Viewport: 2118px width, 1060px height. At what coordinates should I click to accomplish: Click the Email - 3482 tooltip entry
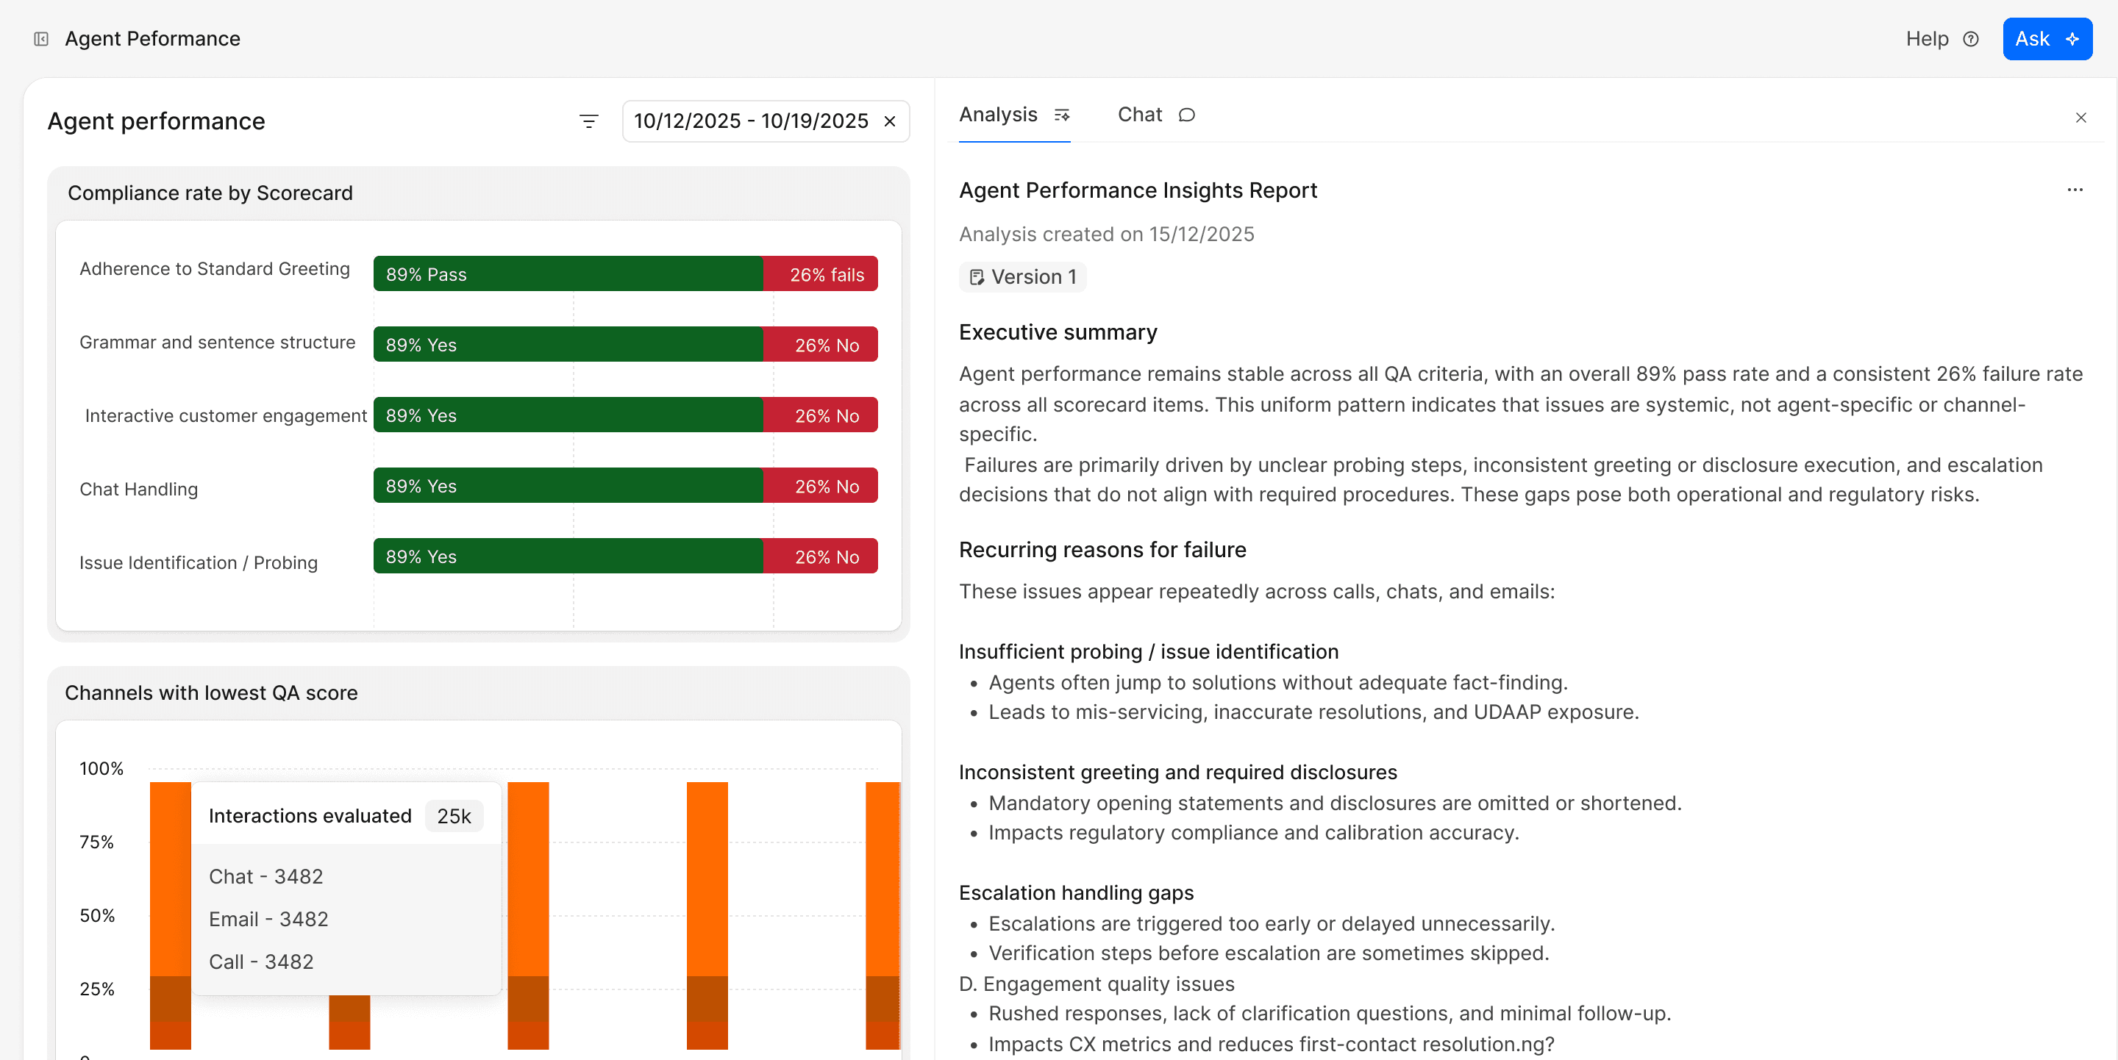tap(268, 919)
